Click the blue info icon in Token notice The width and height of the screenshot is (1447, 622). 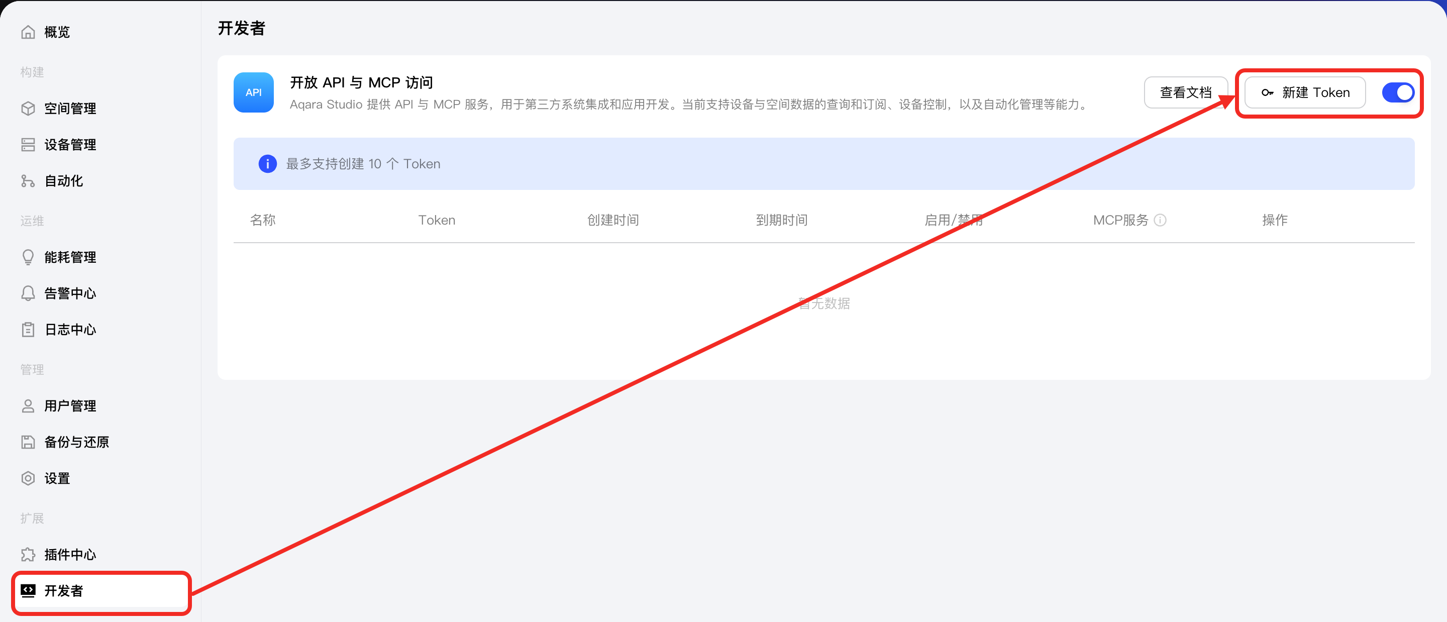click(267, 164)
